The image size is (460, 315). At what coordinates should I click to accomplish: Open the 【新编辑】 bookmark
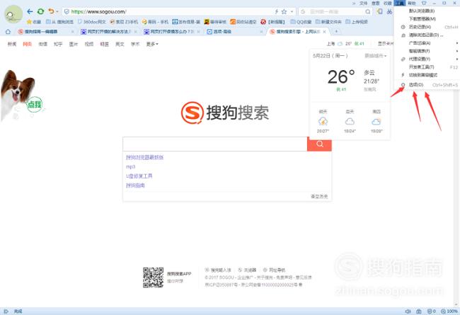[x=273, y=22]
